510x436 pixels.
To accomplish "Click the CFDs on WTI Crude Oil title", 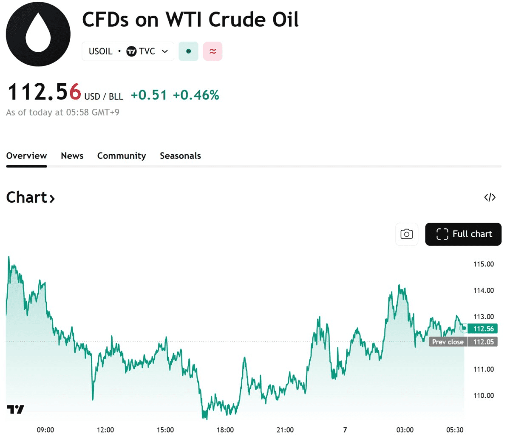I will 190,20.
